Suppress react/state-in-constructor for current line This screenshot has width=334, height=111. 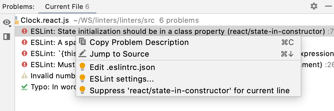click(x=190, y=90)
